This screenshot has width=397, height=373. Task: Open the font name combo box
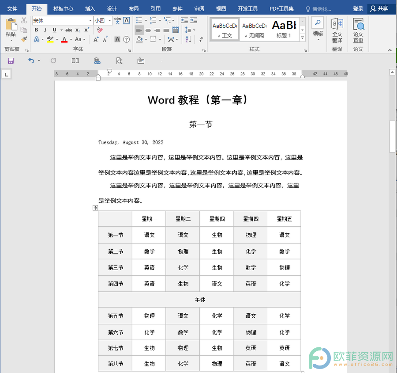click(62, 21)
